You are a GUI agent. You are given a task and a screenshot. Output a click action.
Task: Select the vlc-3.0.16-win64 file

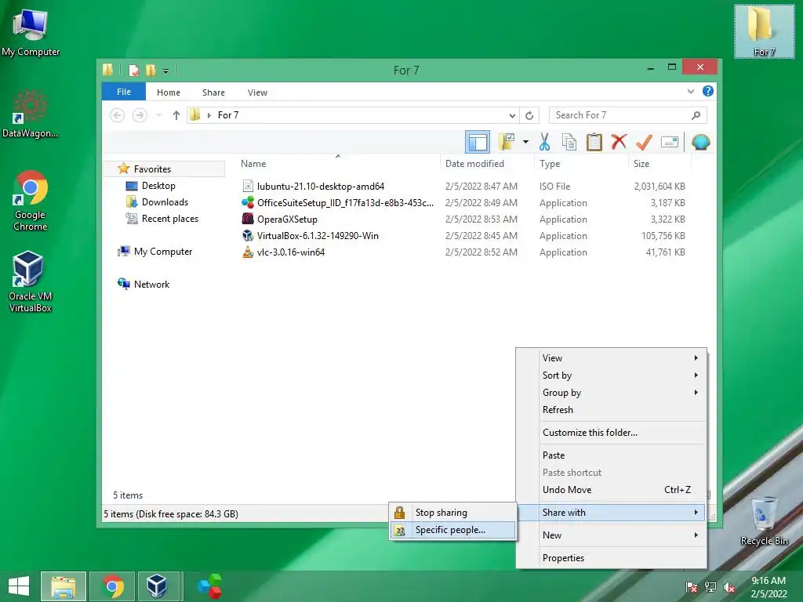tap(283, 252)
